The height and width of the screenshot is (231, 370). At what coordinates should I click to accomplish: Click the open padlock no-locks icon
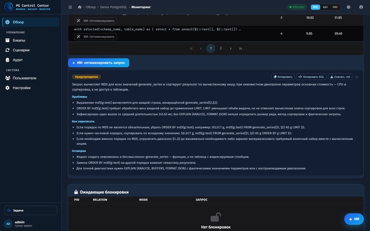(216, 217)
